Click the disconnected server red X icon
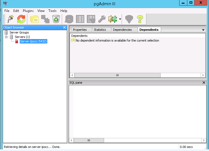Viewport: 209px width, 151px height. click(17, 41)
